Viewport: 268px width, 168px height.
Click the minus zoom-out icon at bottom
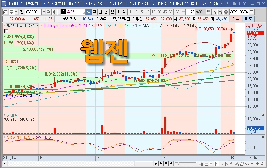252,163
